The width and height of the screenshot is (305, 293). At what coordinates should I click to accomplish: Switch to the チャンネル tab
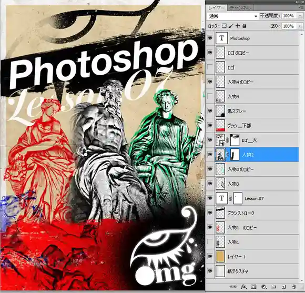pos(240,8)
